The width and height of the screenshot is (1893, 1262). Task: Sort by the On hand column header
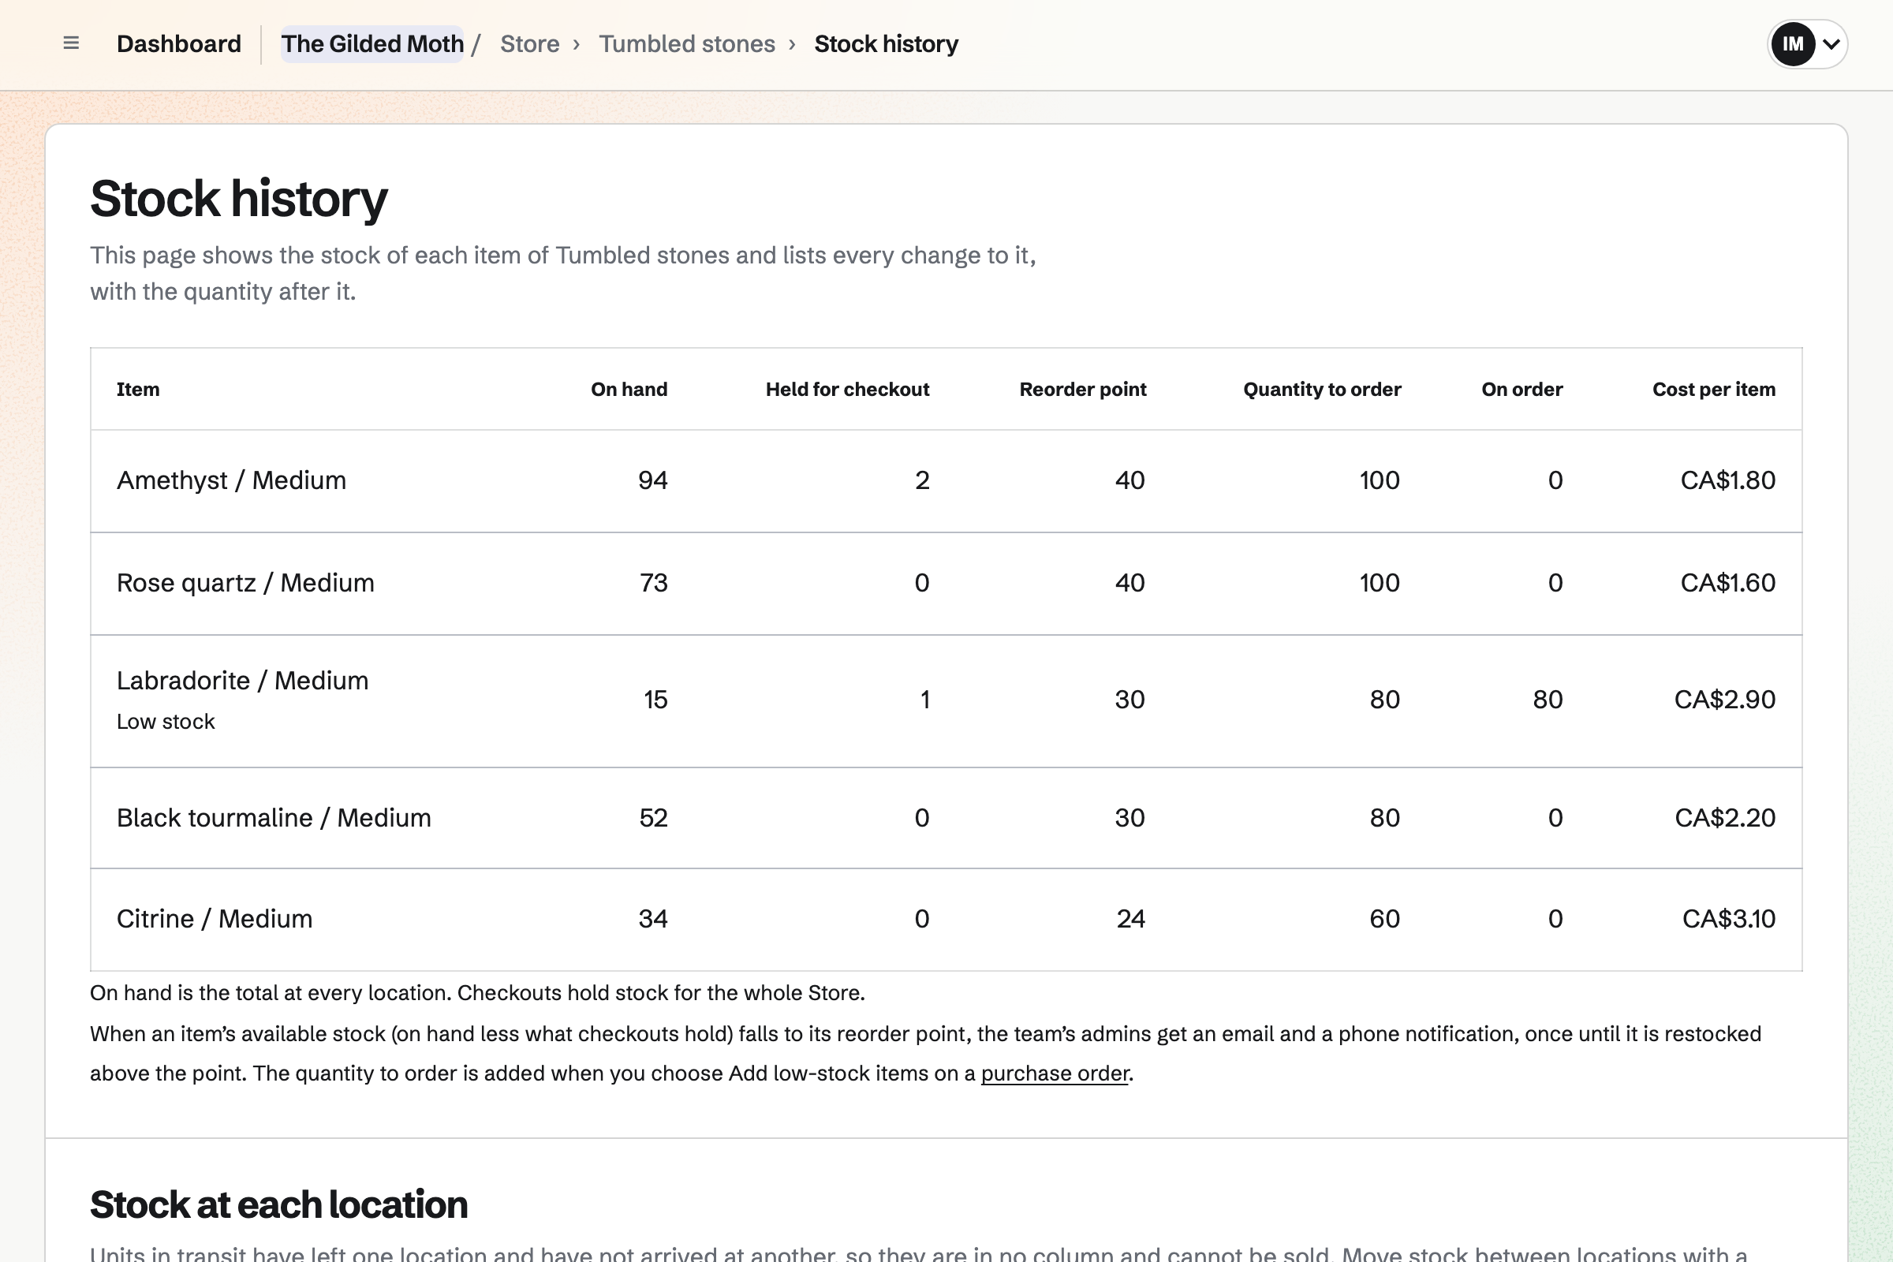[x=629, y=390]
